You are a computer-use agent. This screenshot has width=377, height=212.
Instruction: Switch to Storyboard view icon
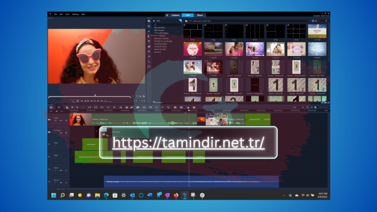tap(51, 107)
